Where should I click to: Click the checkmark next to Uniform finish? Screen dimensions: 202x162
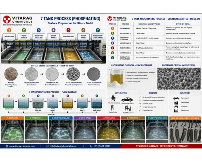[140, 104]
